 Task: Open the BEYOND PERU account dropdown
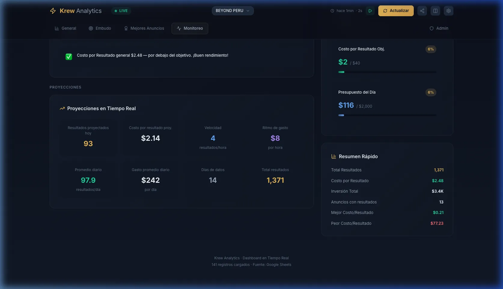tap(232, 11)
